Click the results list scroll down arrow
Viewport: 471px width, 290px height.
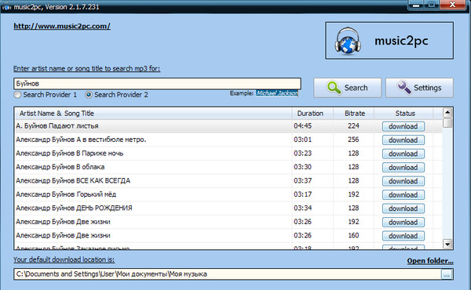447,244
